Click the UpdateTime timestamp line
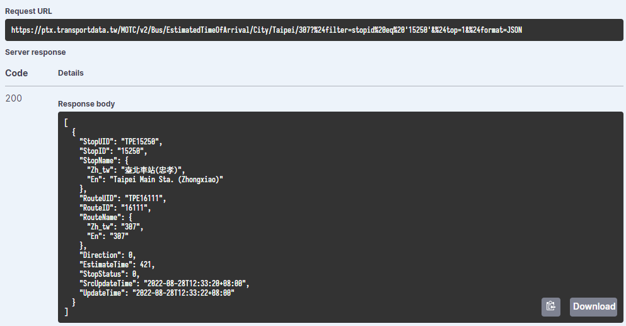 point(156,293)
